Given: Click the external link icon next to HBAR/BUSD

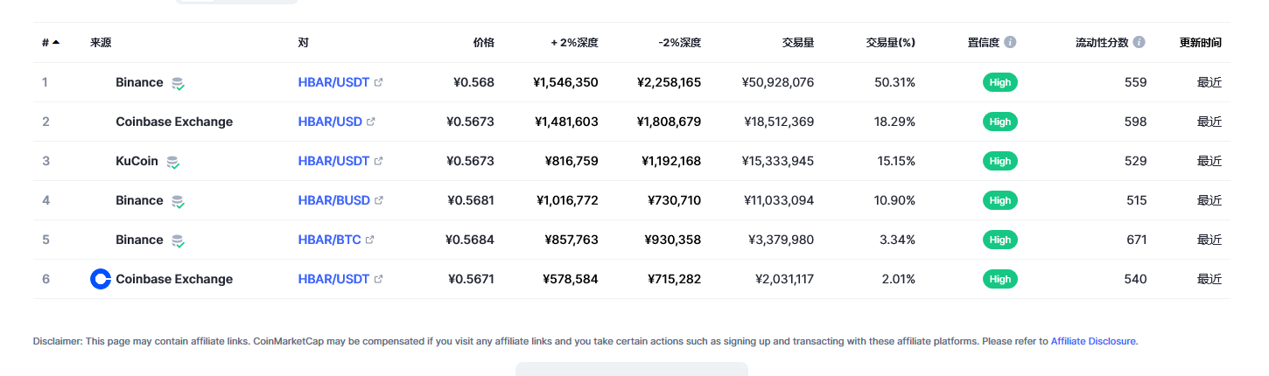Looking at the screenshot, I should [x=379, y=200].
